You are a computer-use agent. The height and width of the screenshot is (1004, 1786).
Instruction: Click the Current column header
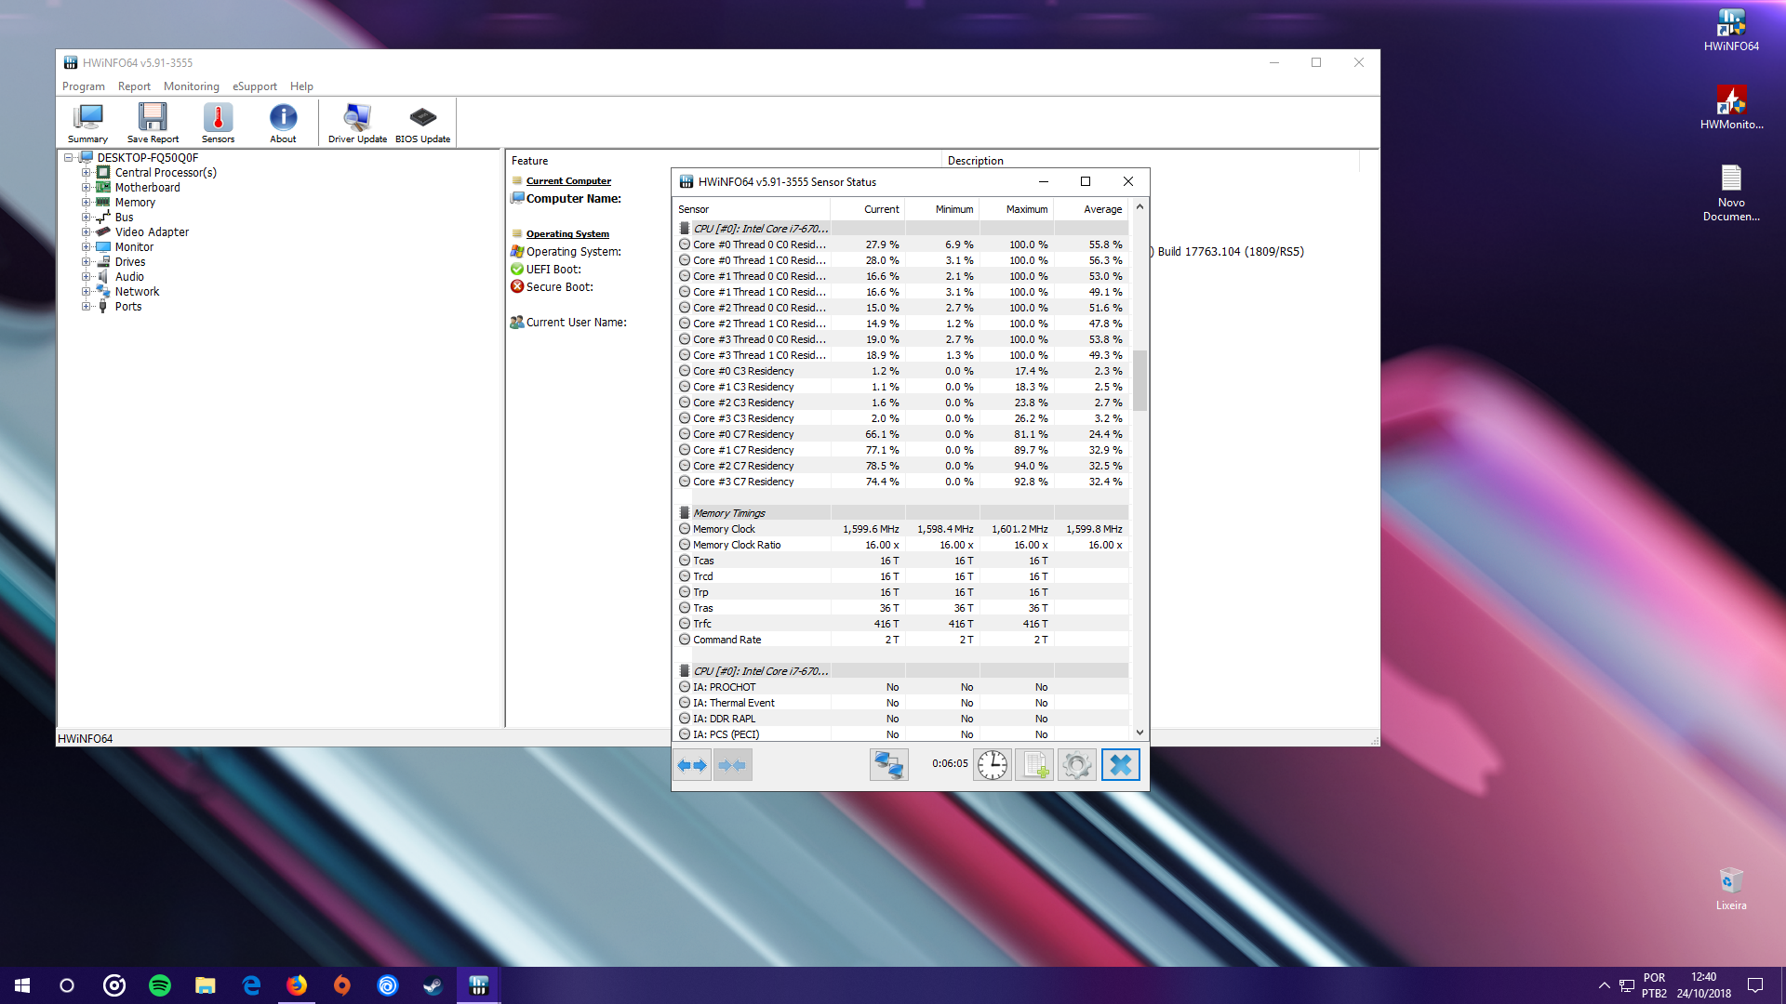[x=868, y=209]
